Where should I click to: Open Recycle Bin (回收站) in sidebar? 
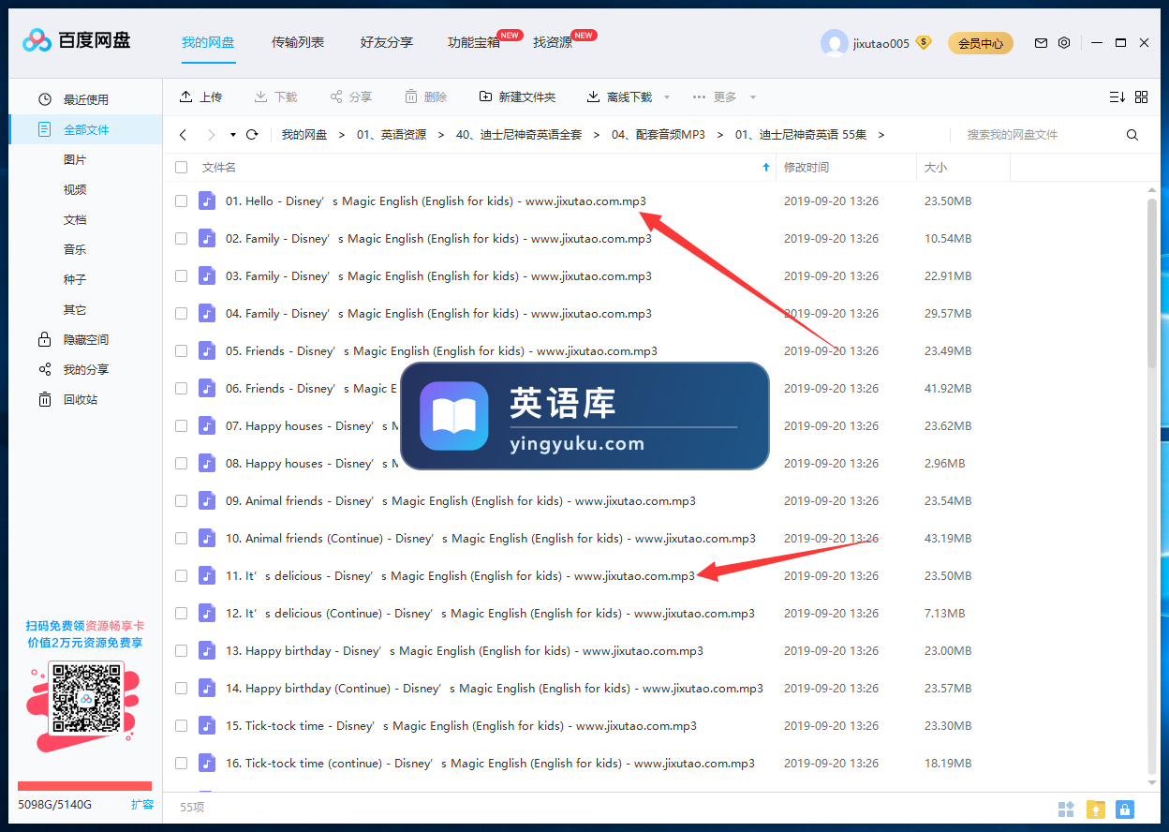tap(85, 399)
